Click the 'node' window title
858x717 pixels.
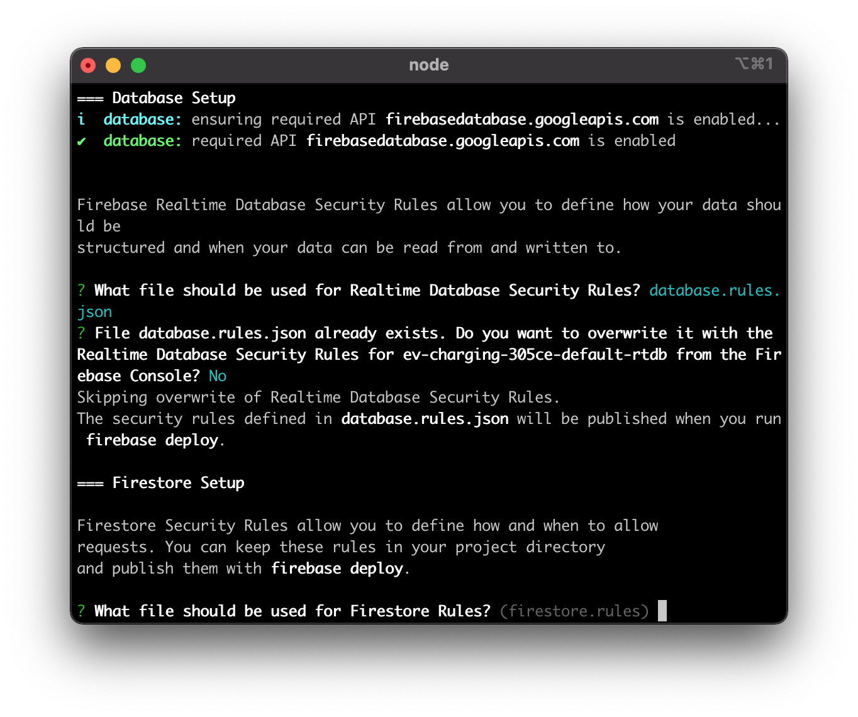click(x=429, y=65)
